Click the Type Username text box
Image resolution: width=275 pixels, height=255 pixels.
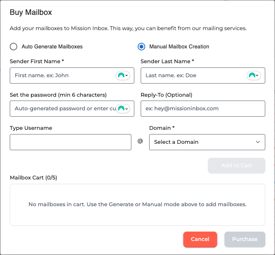[70, 142]
